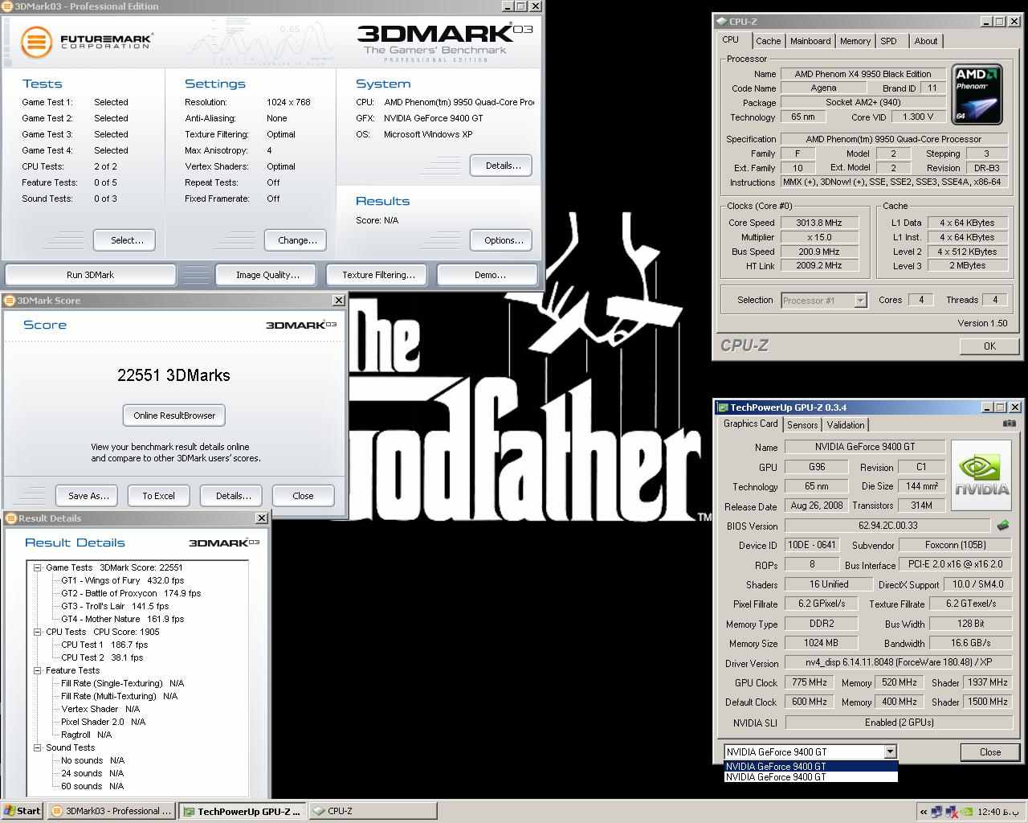Image resolution: width=1028 pixels, height=823 pixels.
Task: Switch to the Validation tab in GPU-Z
Action: click(x=846, y=425)
